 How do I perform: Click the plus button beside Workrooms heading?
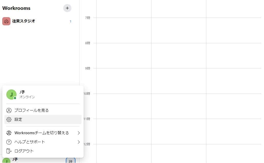tap(67, 8)
